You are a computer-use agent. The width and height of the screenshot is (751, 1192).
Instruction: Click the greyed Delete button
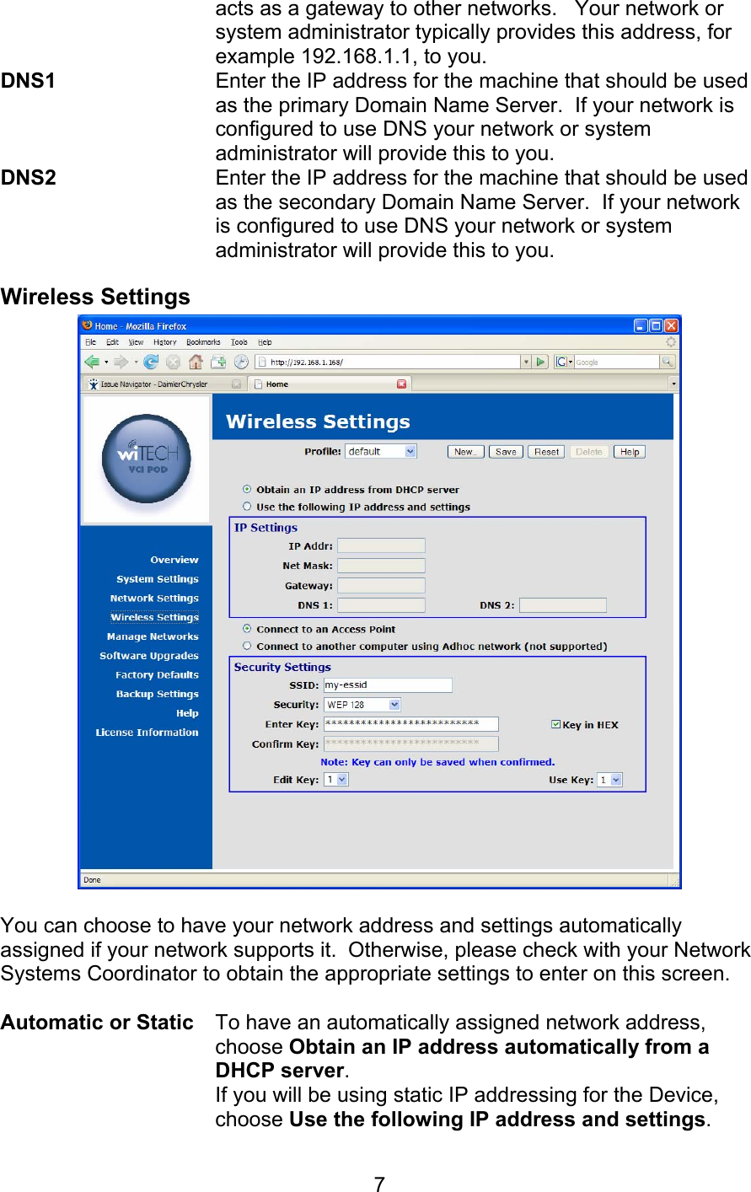588,452
